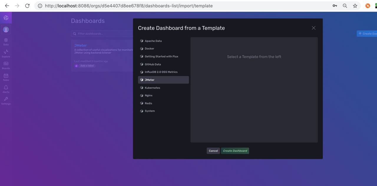Open the Tasks section in sidebar

6,77
